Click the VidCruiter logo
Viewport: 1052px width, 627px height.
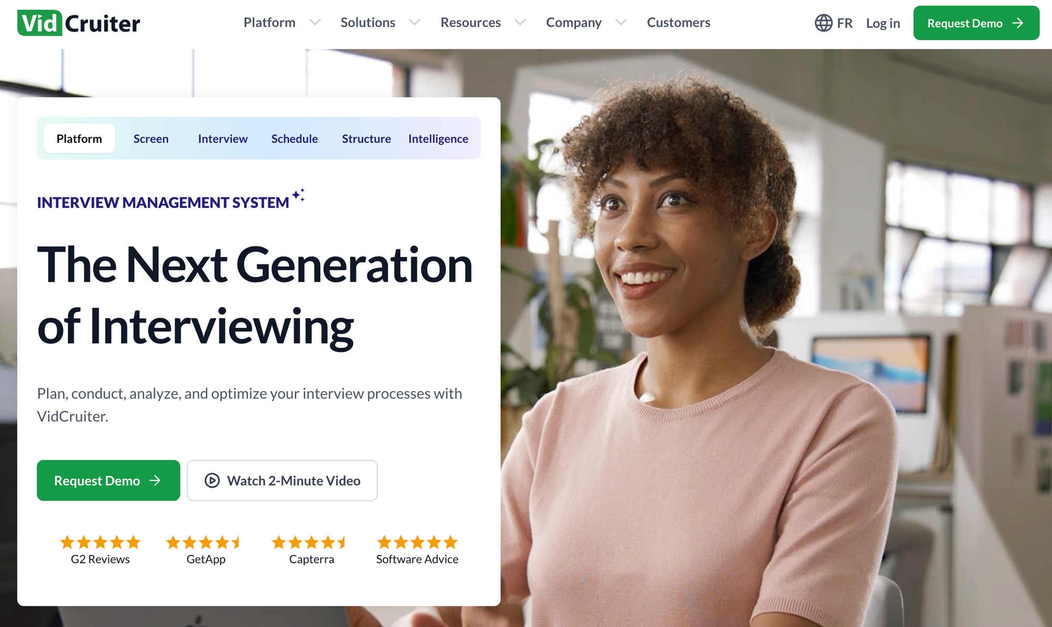79,23
